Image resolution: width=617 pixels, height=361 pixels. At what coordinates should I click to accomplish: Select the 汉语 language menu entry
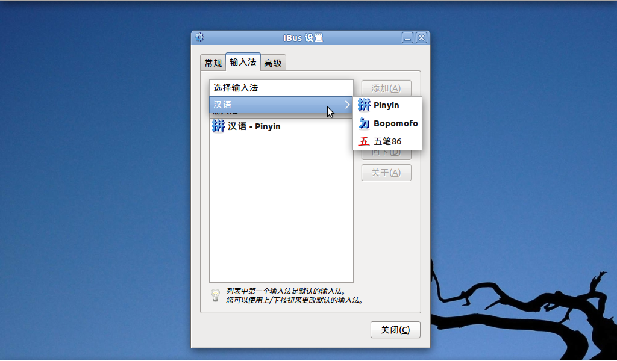(x=281, y=105)
